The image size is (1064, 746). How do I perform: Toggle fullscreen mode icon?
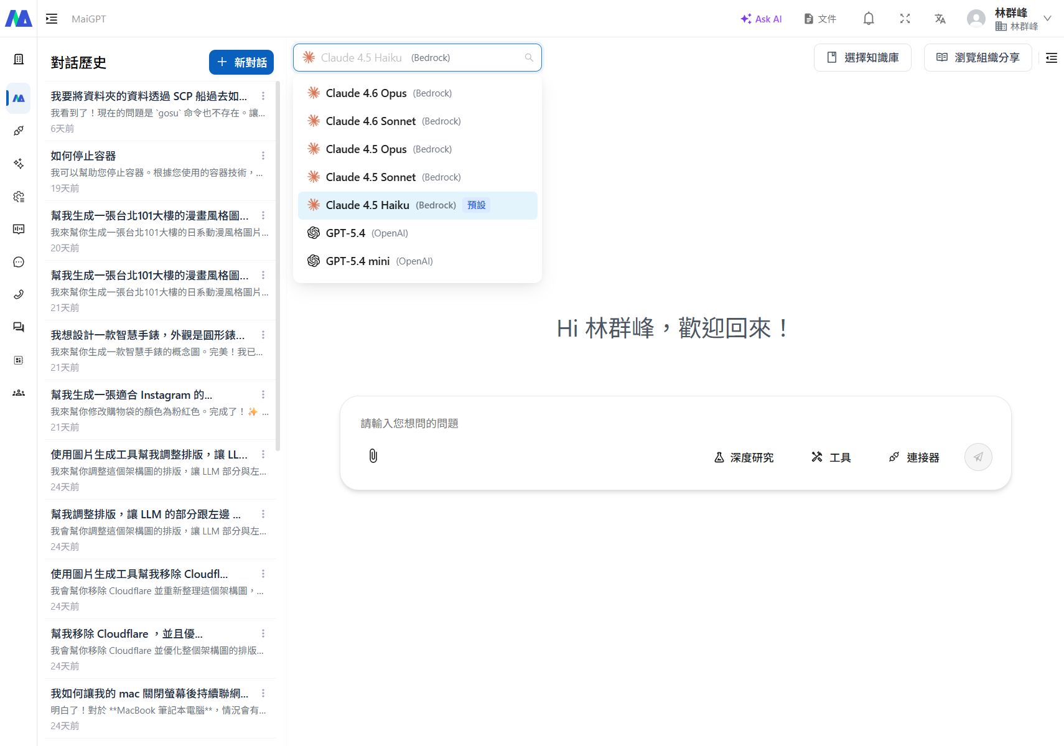(905, 18)
